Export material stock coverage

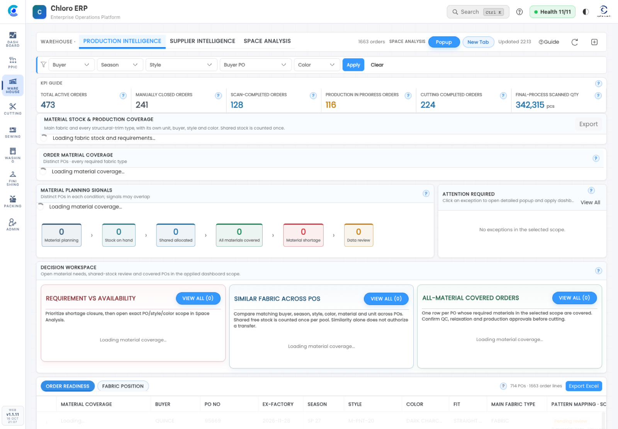(x=588, y=124)
